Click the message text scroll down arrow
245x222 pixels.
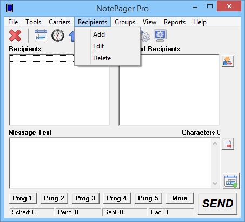coord(215,183)
